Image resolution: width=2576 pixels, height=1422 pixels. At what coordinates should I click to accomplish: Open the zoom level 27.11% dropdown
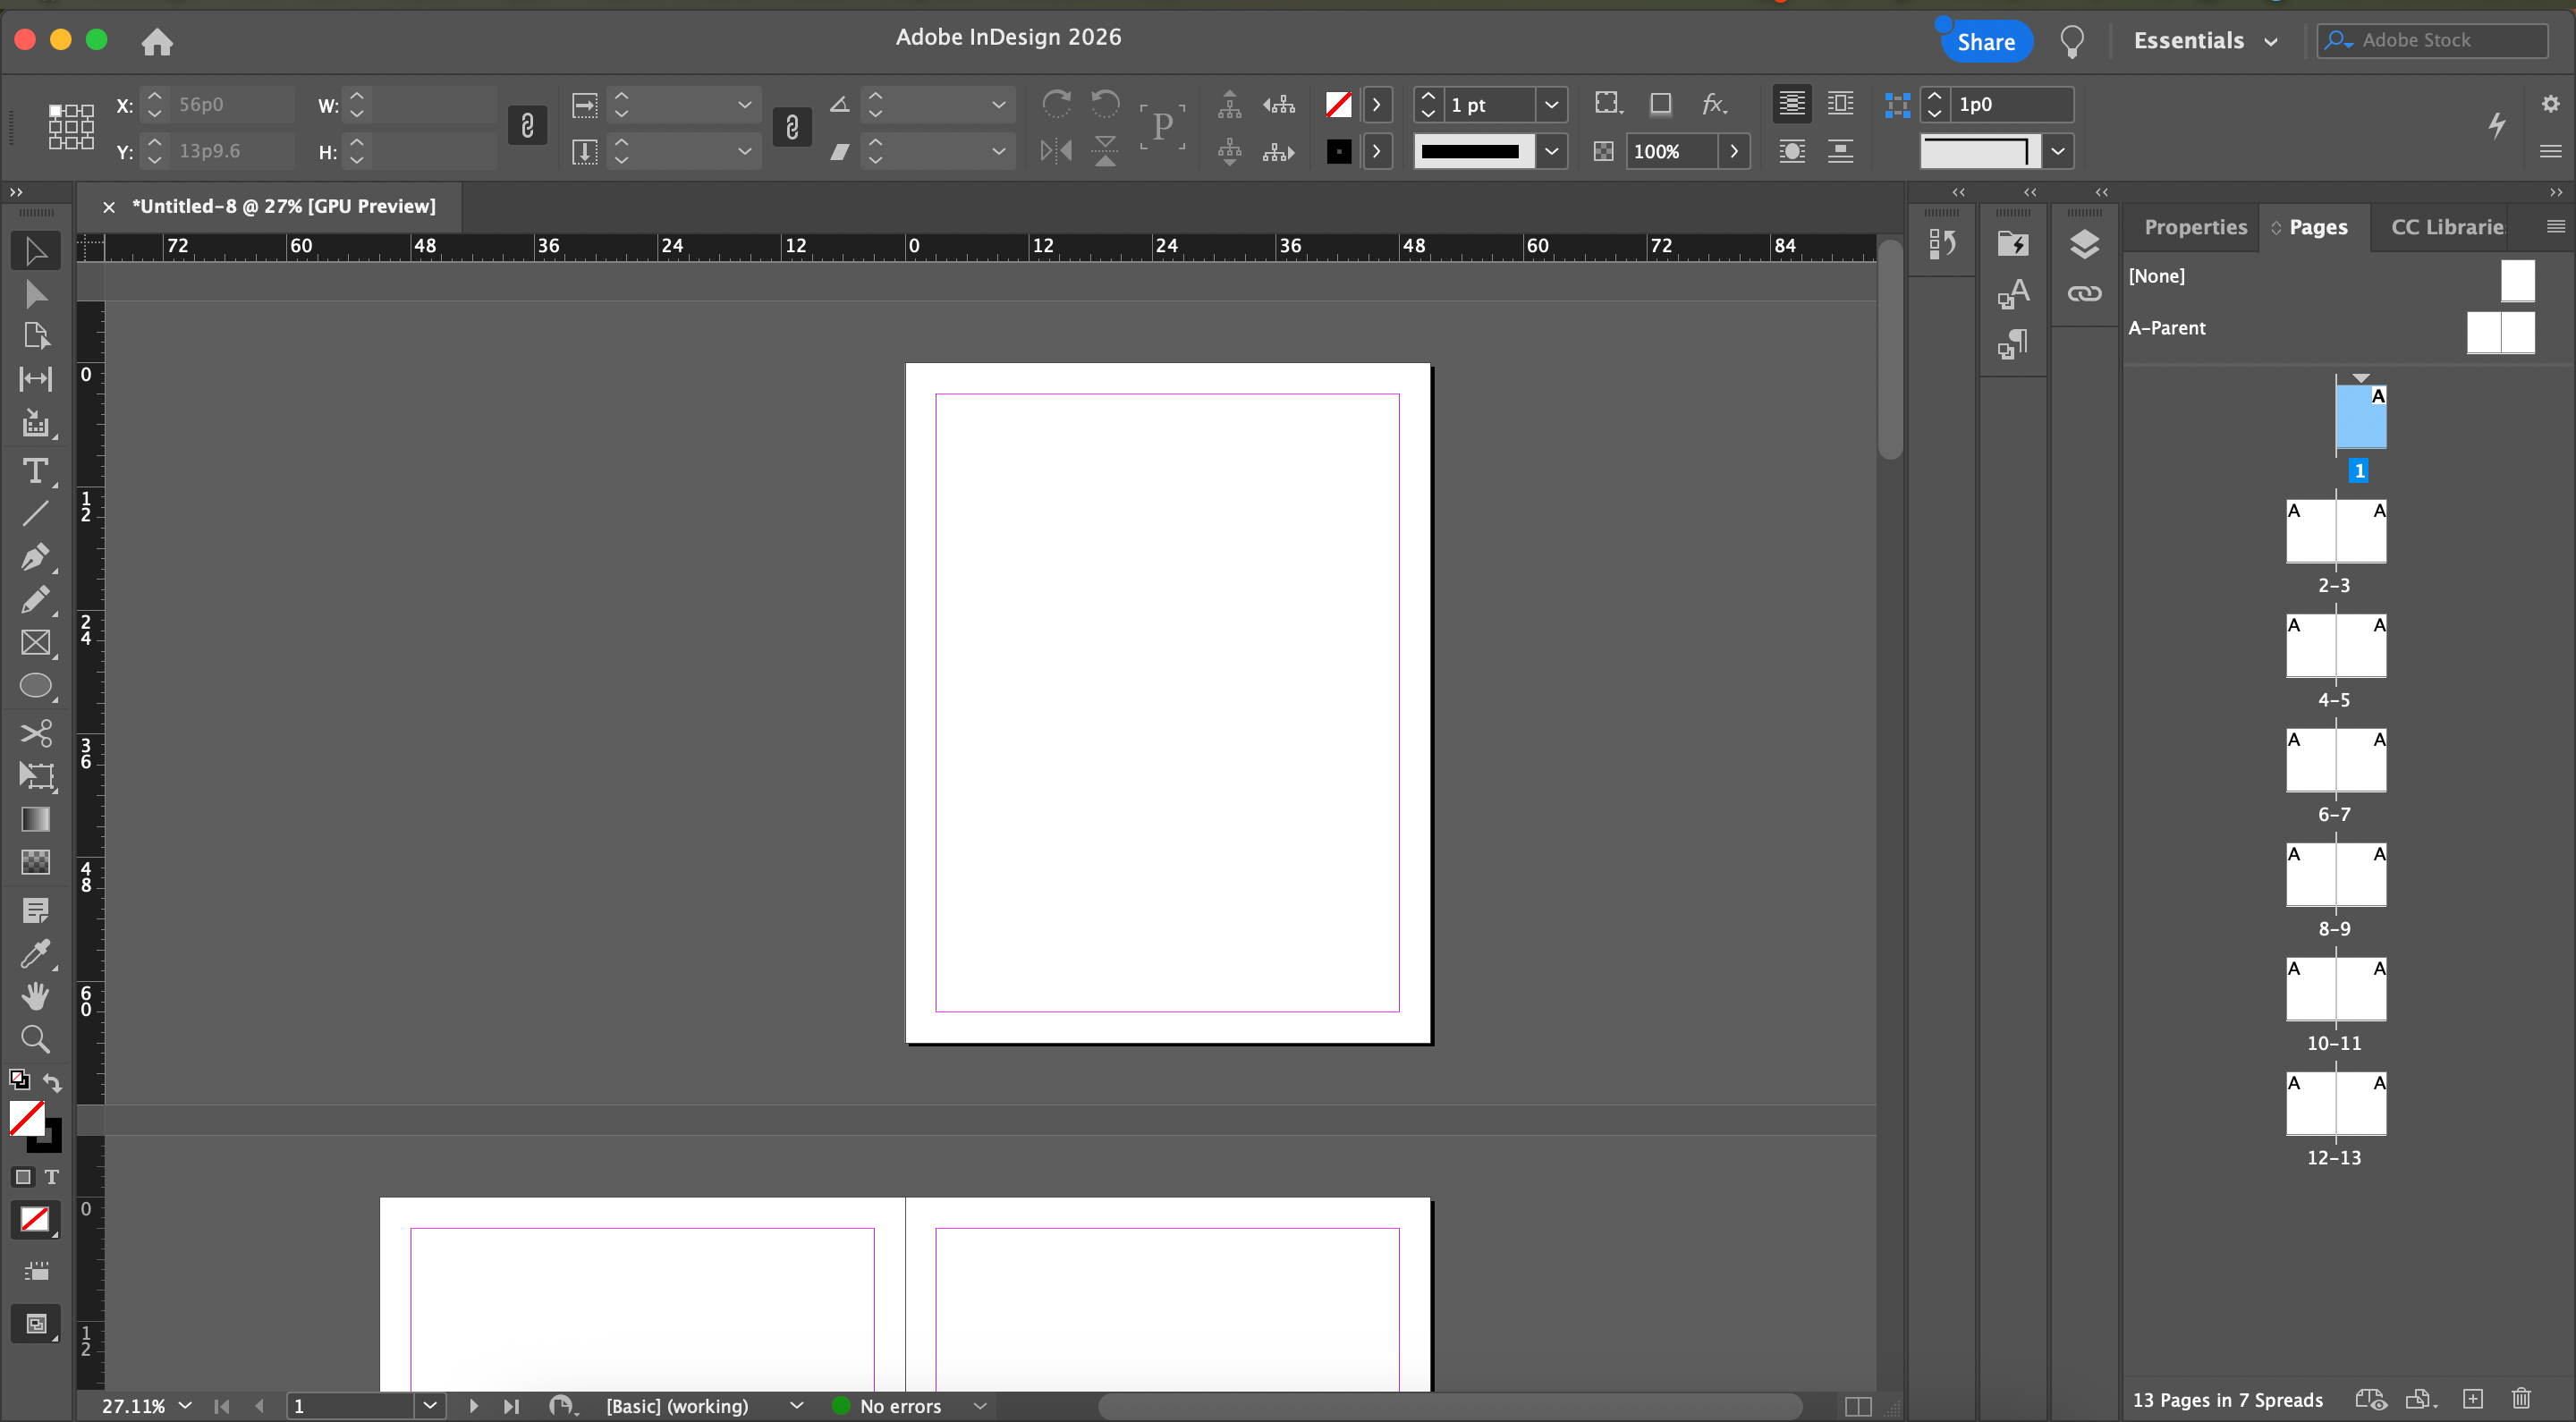pos(185,1406)
